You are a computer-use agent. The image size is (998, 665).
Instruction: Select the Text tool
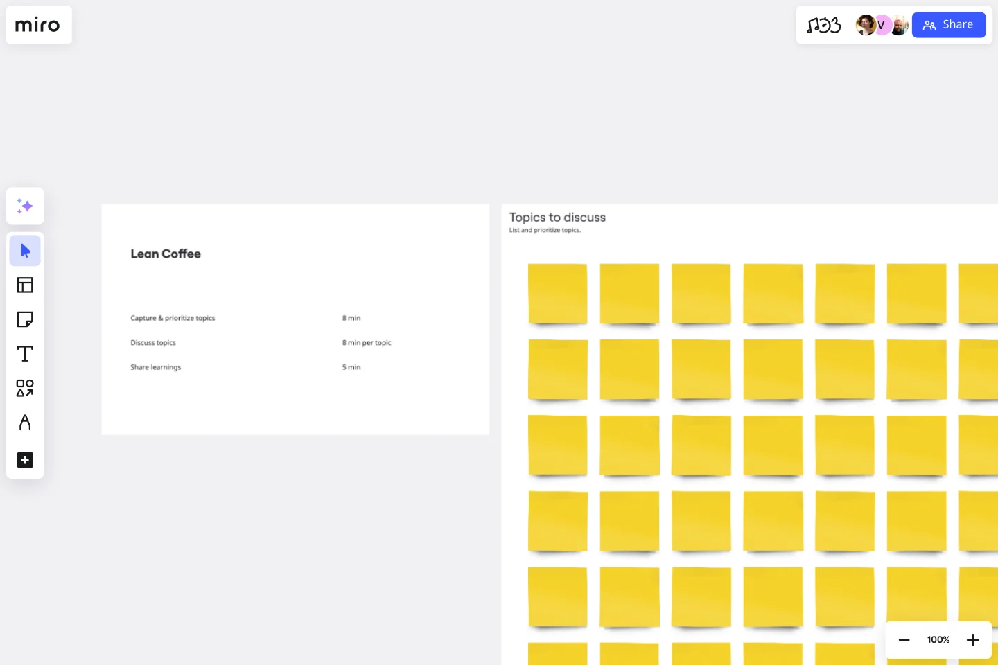coord(25,354)
